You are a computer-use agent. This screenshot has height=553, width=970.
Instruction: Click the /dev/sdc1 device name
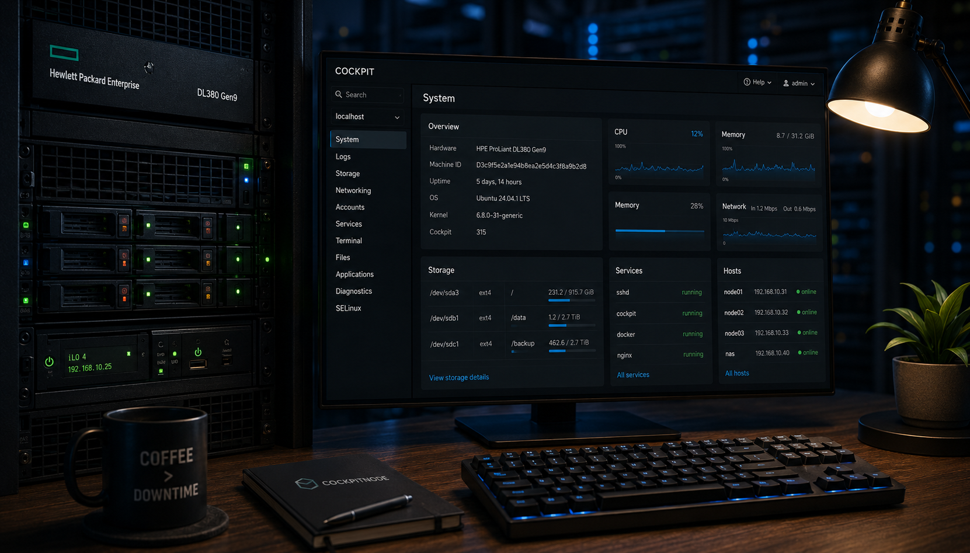pyautogui.click(x=444, y=345)
